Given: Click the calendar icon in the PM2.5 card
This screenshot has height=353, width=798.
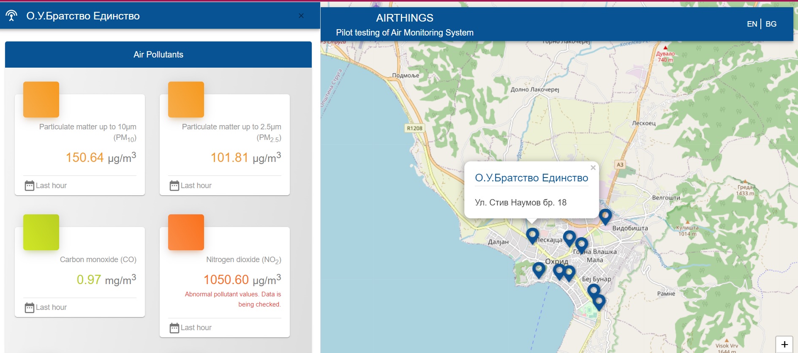Looking at the screenshot, I should point(174,186).
